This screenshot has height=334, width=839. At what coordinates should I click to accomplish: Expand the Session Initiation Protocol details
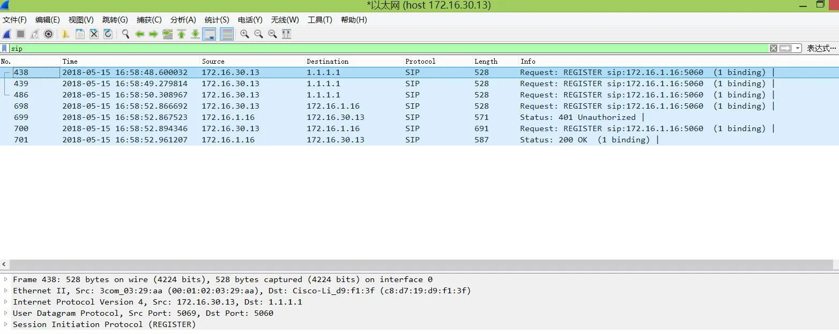tap(5, 324)
